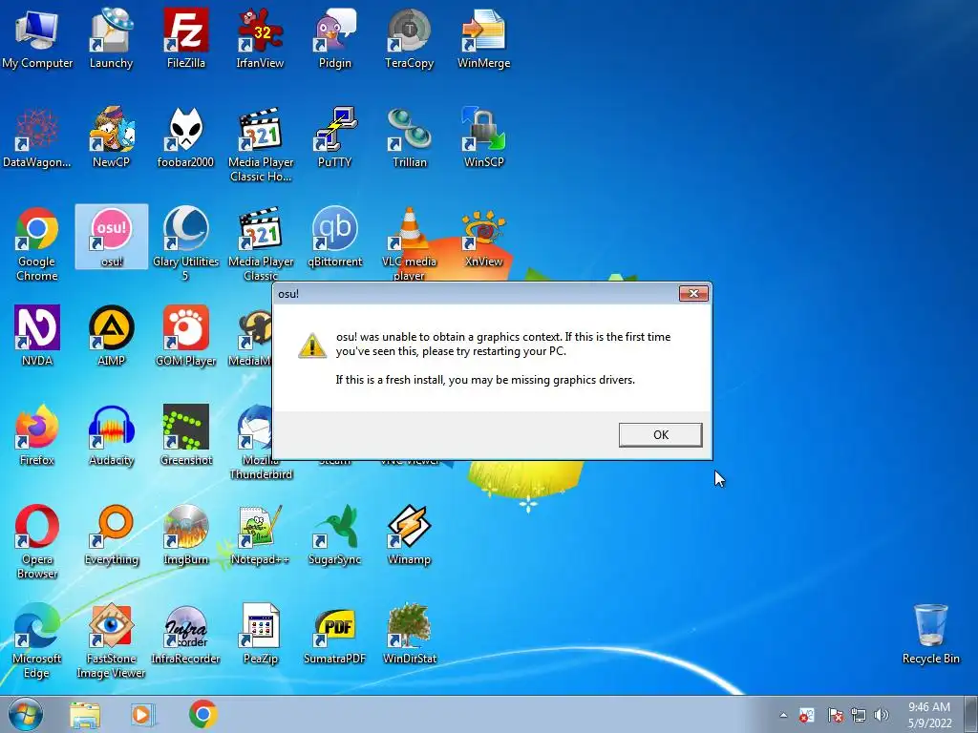This screenshot has height=733, width=978.
Task: Select the FastStone Image Viewer shortcut
Action: click(111, 640)
